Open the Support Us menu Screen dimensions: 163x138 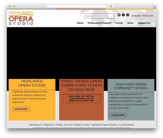tap(144, 23)
